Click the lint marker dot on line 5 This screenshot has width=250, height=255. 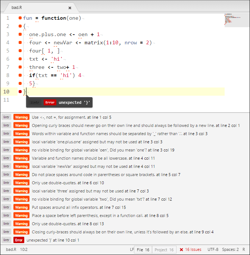(20, 51)
